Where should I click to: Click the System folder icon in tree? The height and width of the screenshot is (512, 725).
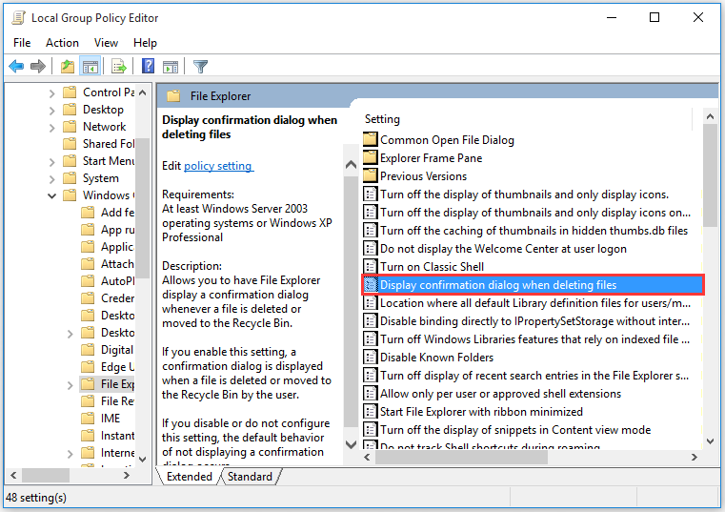(70, 177)
